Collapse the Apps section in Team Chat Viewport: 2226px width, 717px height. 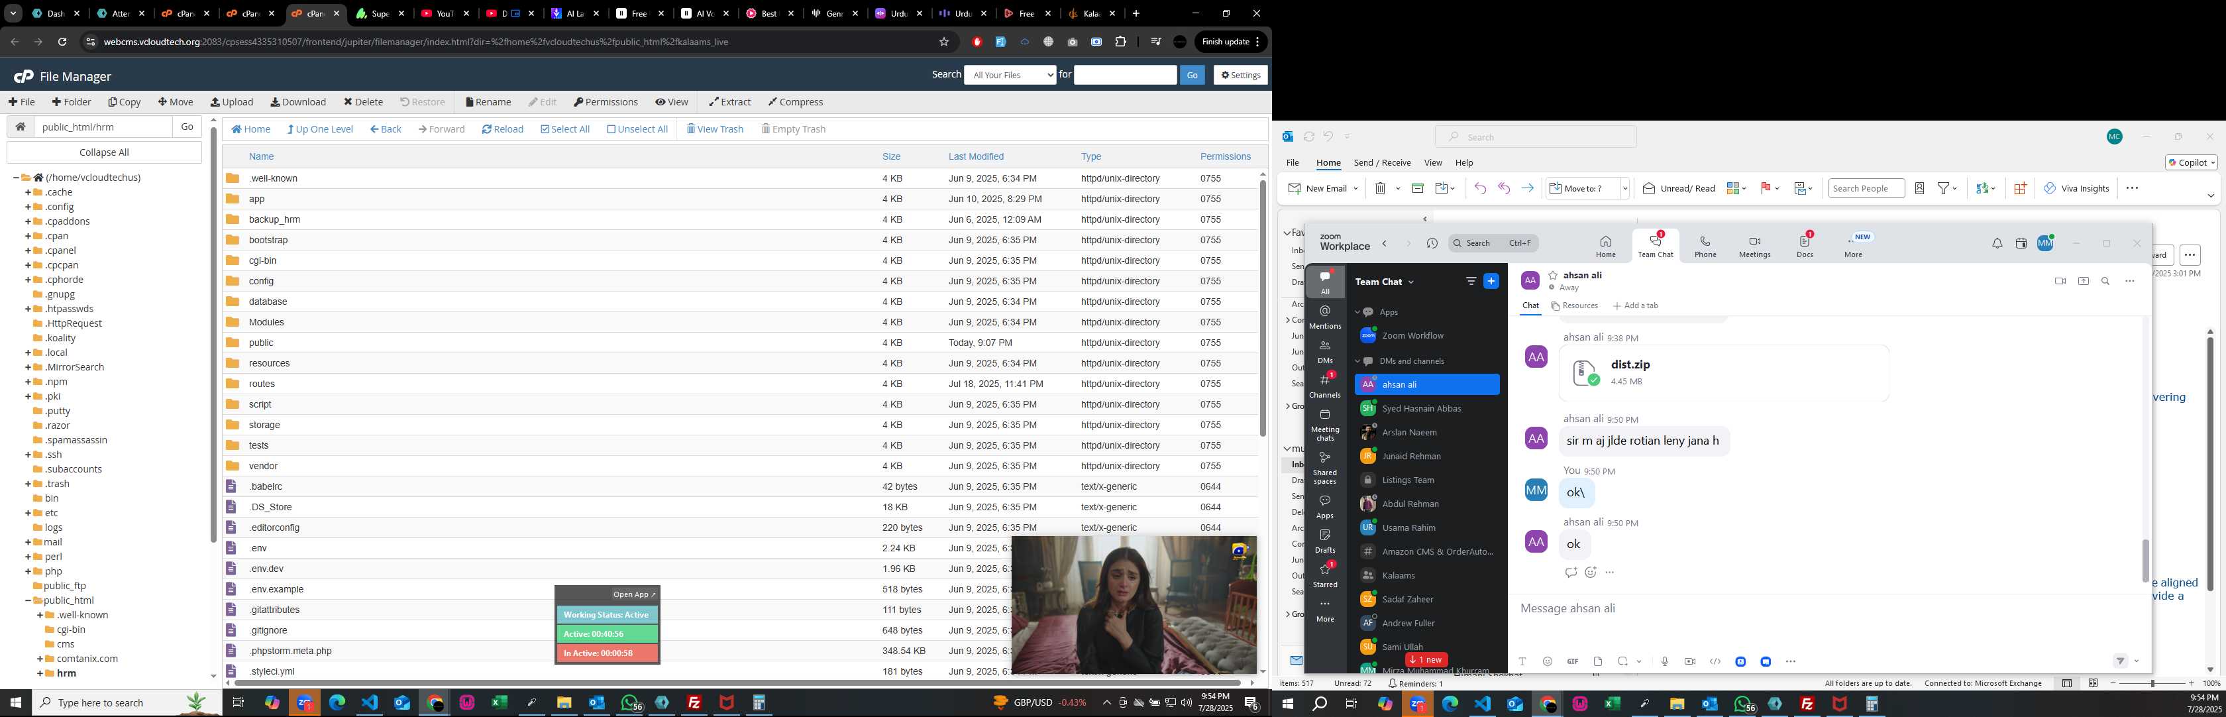click(1357, 312)
